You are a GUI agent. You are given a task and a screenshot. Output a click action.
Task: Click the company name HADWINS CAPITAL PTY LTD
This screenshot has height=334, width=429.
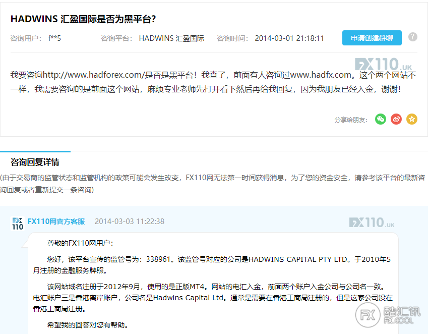click(x=298, y=259)
